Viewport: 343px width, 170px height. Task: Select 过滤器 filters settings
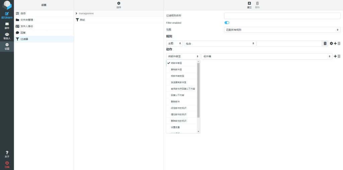pos(44,39)
